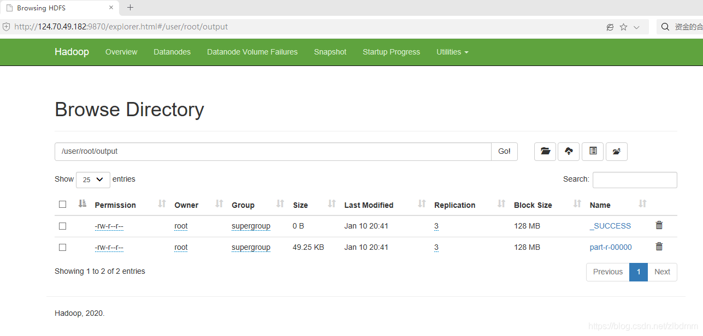The height and width of the screenshot is (336, 703).
Task: Open the Datanodes navigation item
Action: coord(172,52)
